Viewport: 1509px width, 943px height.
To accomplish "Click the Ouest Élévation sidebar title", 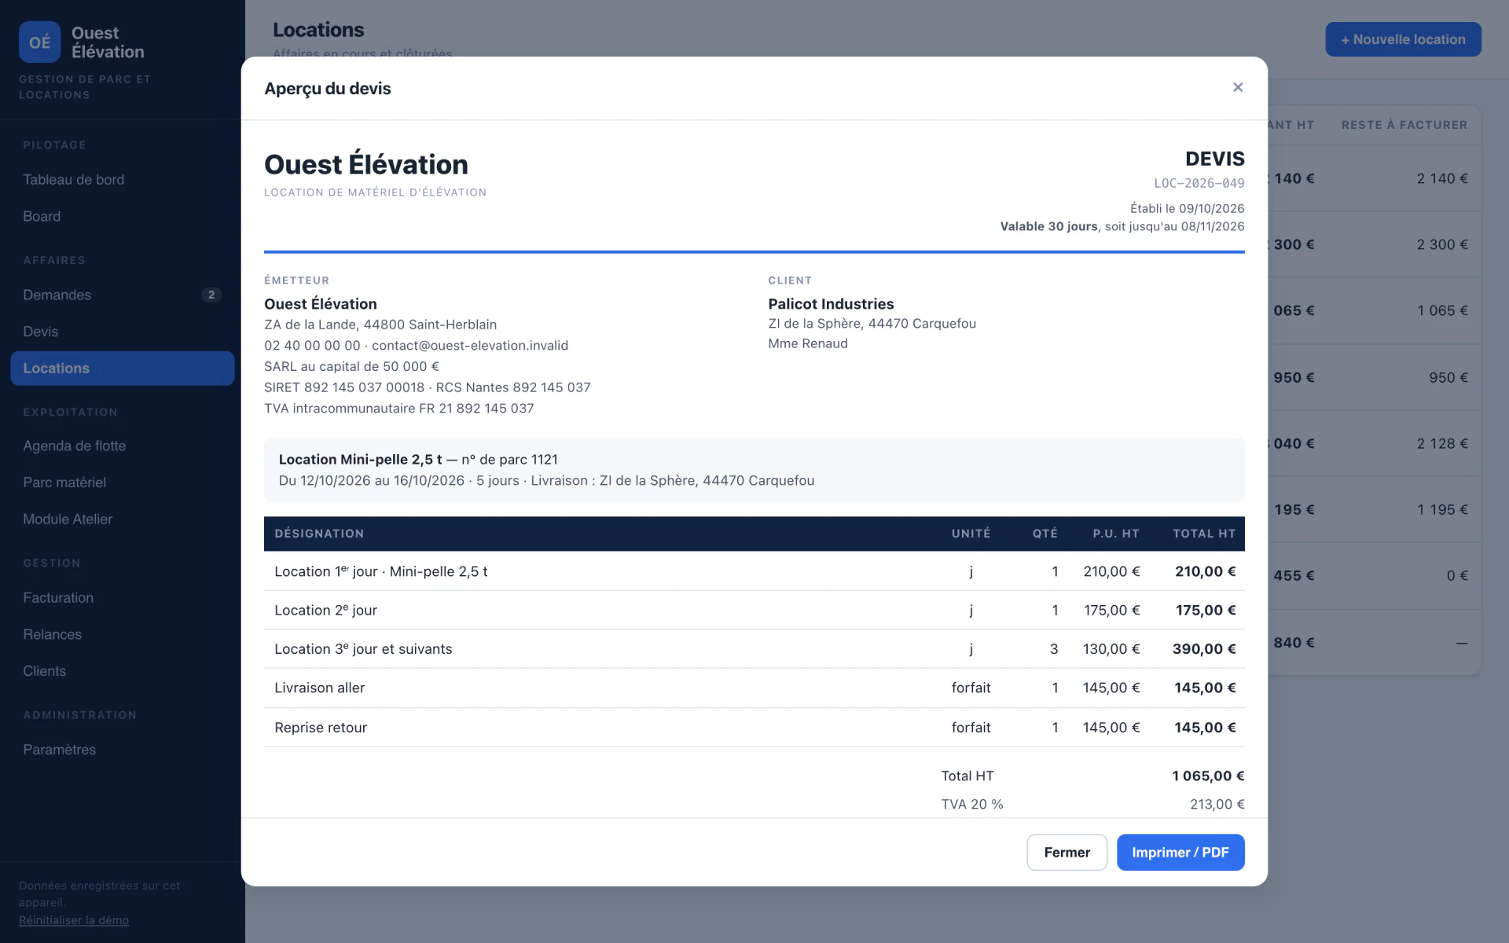I will (x=108, y=42).
